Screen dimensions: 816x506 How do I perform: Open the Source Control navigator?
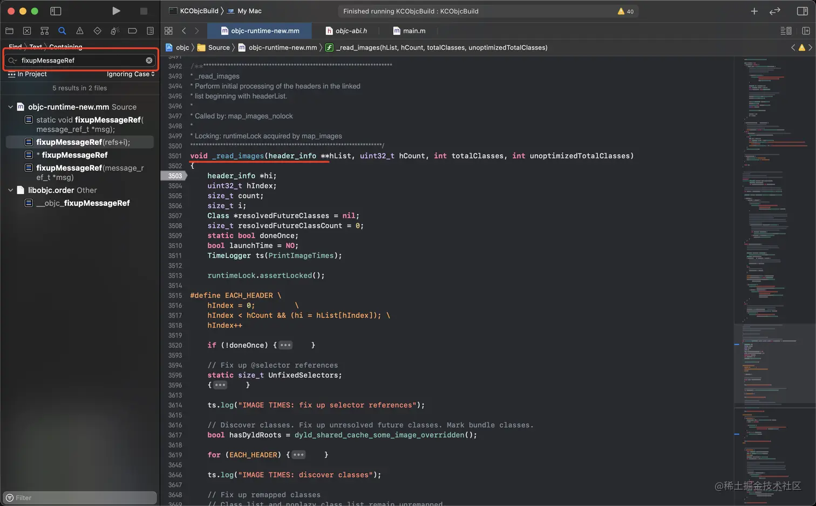click(x=27, y=31)
